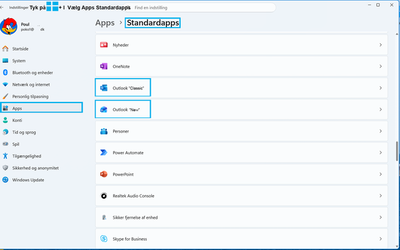Click the Outlook New icon

click(104, 109)
